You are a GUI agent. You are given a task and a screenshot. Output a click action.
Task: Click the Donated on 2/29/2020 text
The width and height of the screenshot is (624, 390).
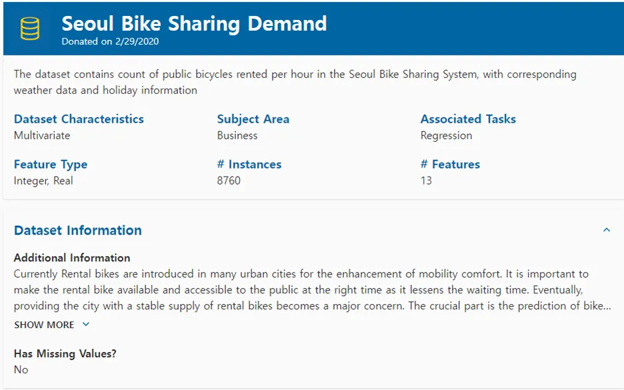click(110, 41)
